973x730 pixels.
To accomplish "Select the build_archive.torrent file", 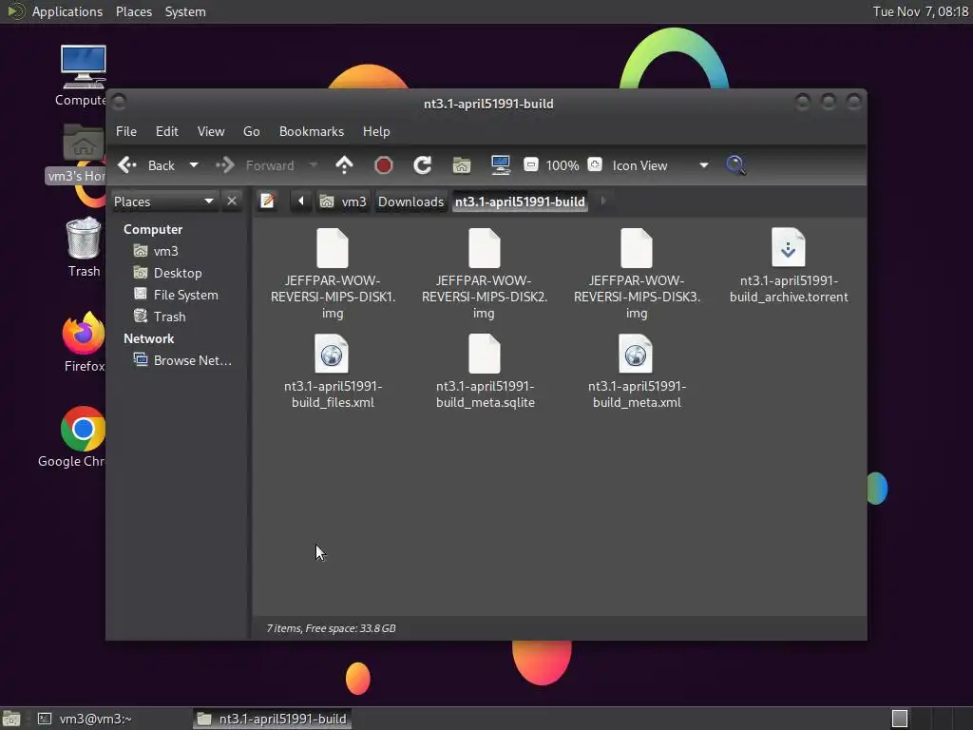I will point(789,266).
